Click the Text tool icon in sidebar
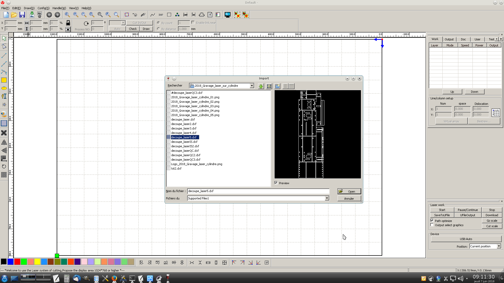Screen dimensions: 504x283 pos(4,96)
